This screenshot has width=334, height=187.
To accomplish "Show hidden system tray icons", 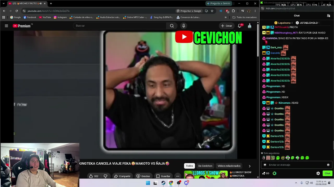I will (296, 183).
